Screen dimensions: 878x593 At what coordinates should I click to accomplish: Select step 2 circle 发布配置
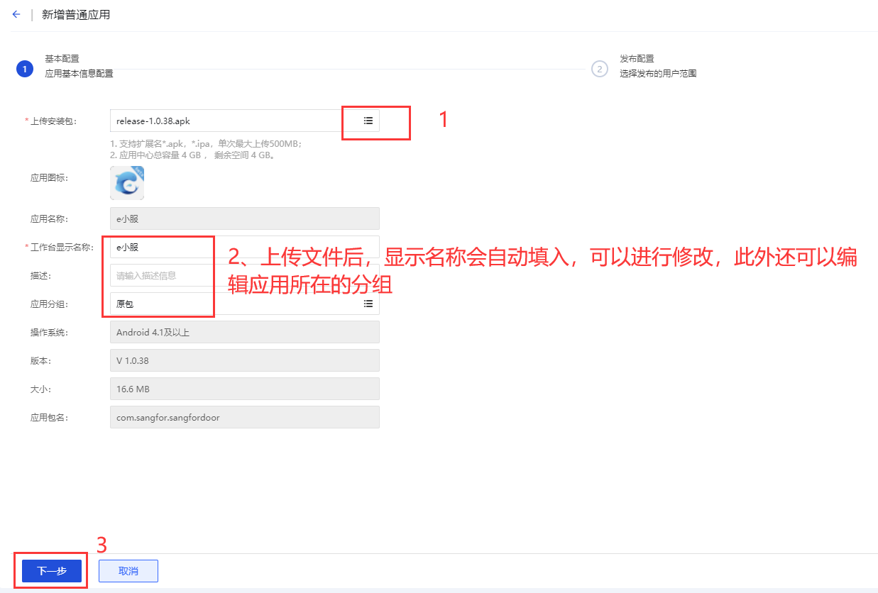point(600,69)
